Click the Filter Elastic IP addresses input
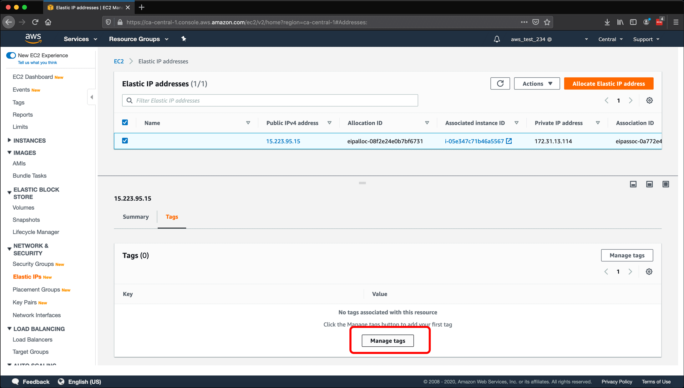This screenshot has width=684, height=388. tap(270, 100)
